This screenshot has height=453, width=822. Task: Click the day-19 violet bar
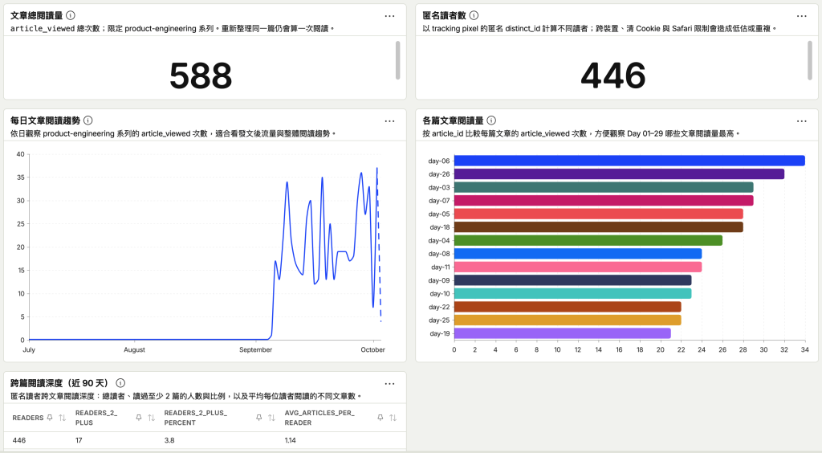pyautogui.click(x=563, y=333)
